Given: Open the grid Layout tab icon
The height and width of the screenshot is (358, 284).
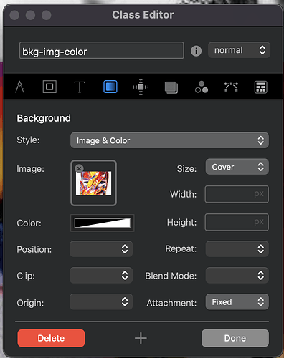Looking at the screenshot, I should click(260, 87).
